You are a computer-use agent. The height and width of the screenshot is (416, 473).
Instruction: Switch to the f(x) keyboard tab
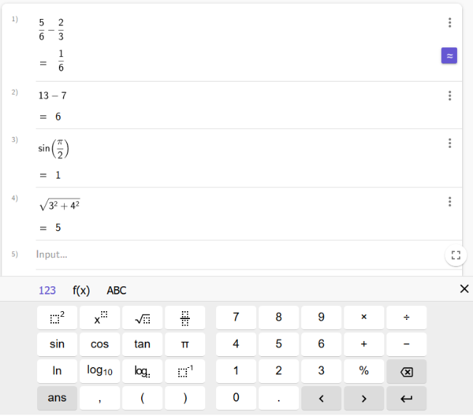tap(82, 290)
